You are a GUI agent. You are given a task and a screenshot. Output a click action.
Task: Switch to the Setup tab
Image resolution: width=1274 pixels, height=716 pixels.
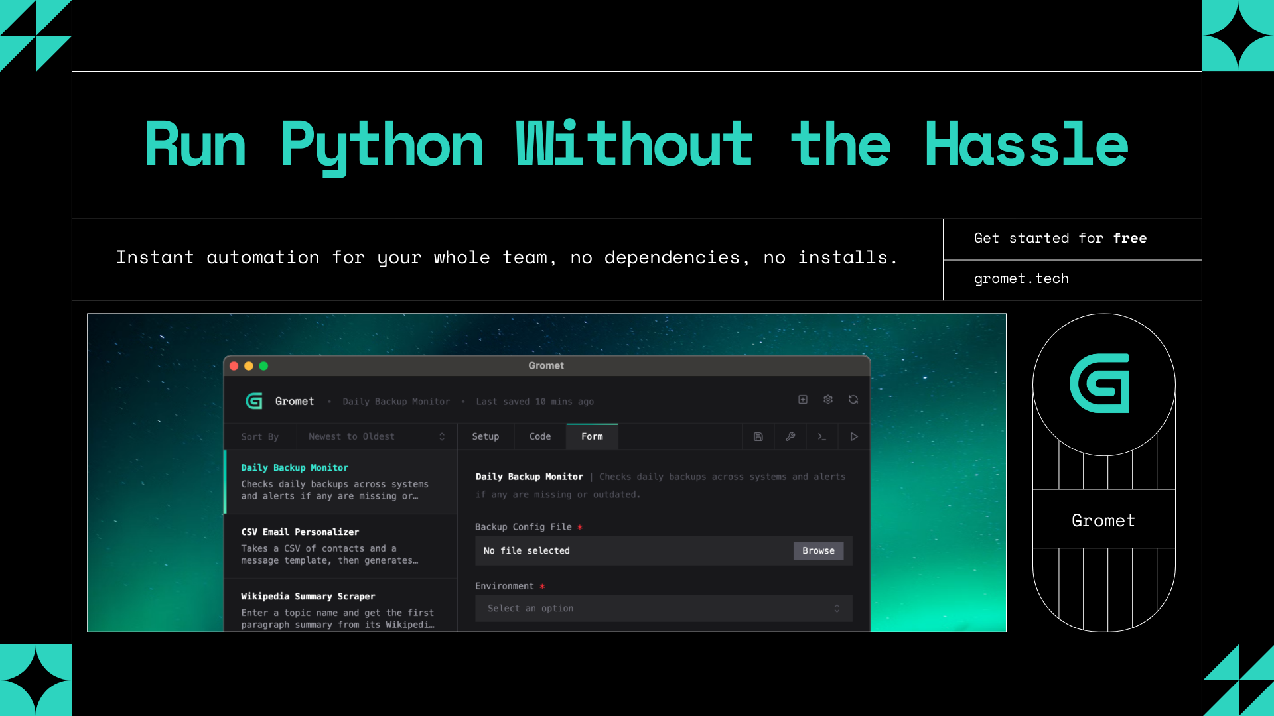pyautogui.click(x=485, y=436)
